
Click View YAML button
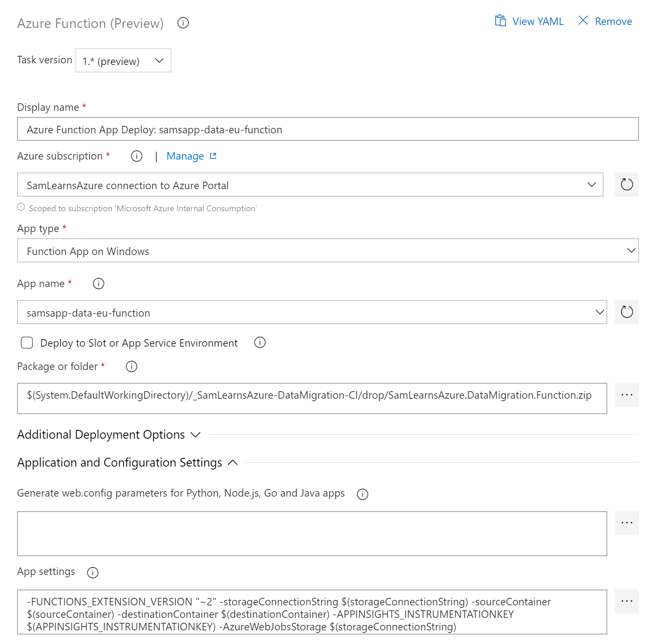(x=529, y=21)
